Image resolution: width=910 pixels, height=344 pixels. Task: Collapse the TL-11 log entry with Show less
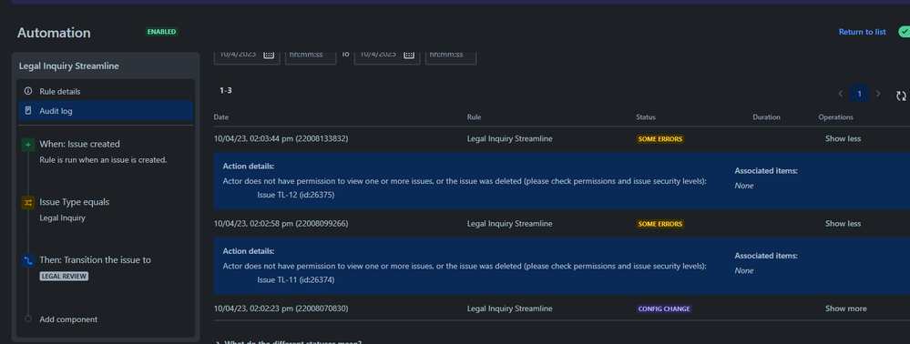pyautogui.click(x=843, y=224)
